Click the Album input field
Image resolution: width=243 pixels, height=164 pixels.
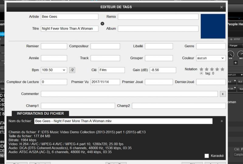click(158, 28)
